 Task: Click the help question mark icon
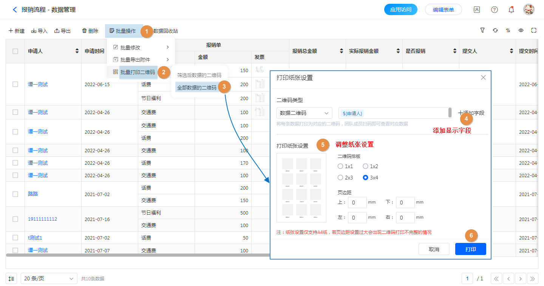point(494,10)
